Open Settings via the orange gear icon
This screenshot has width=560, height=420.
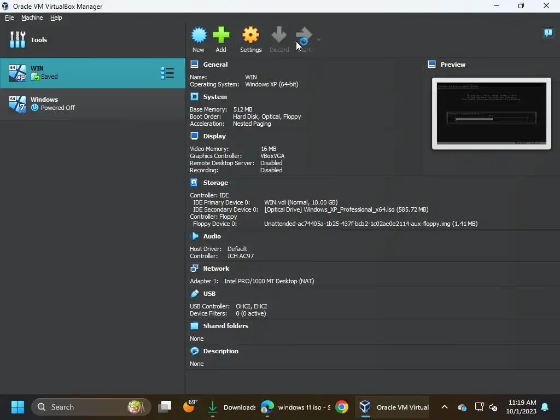[250, 35]
